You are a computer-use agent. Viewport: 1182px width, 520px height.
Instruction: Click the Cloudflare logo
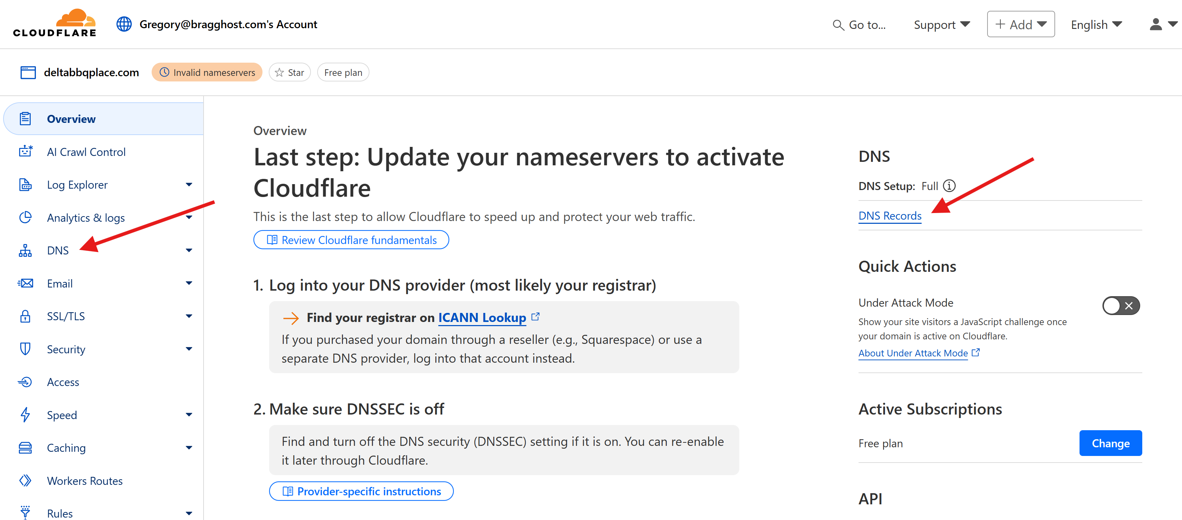[x=55, y=23]
